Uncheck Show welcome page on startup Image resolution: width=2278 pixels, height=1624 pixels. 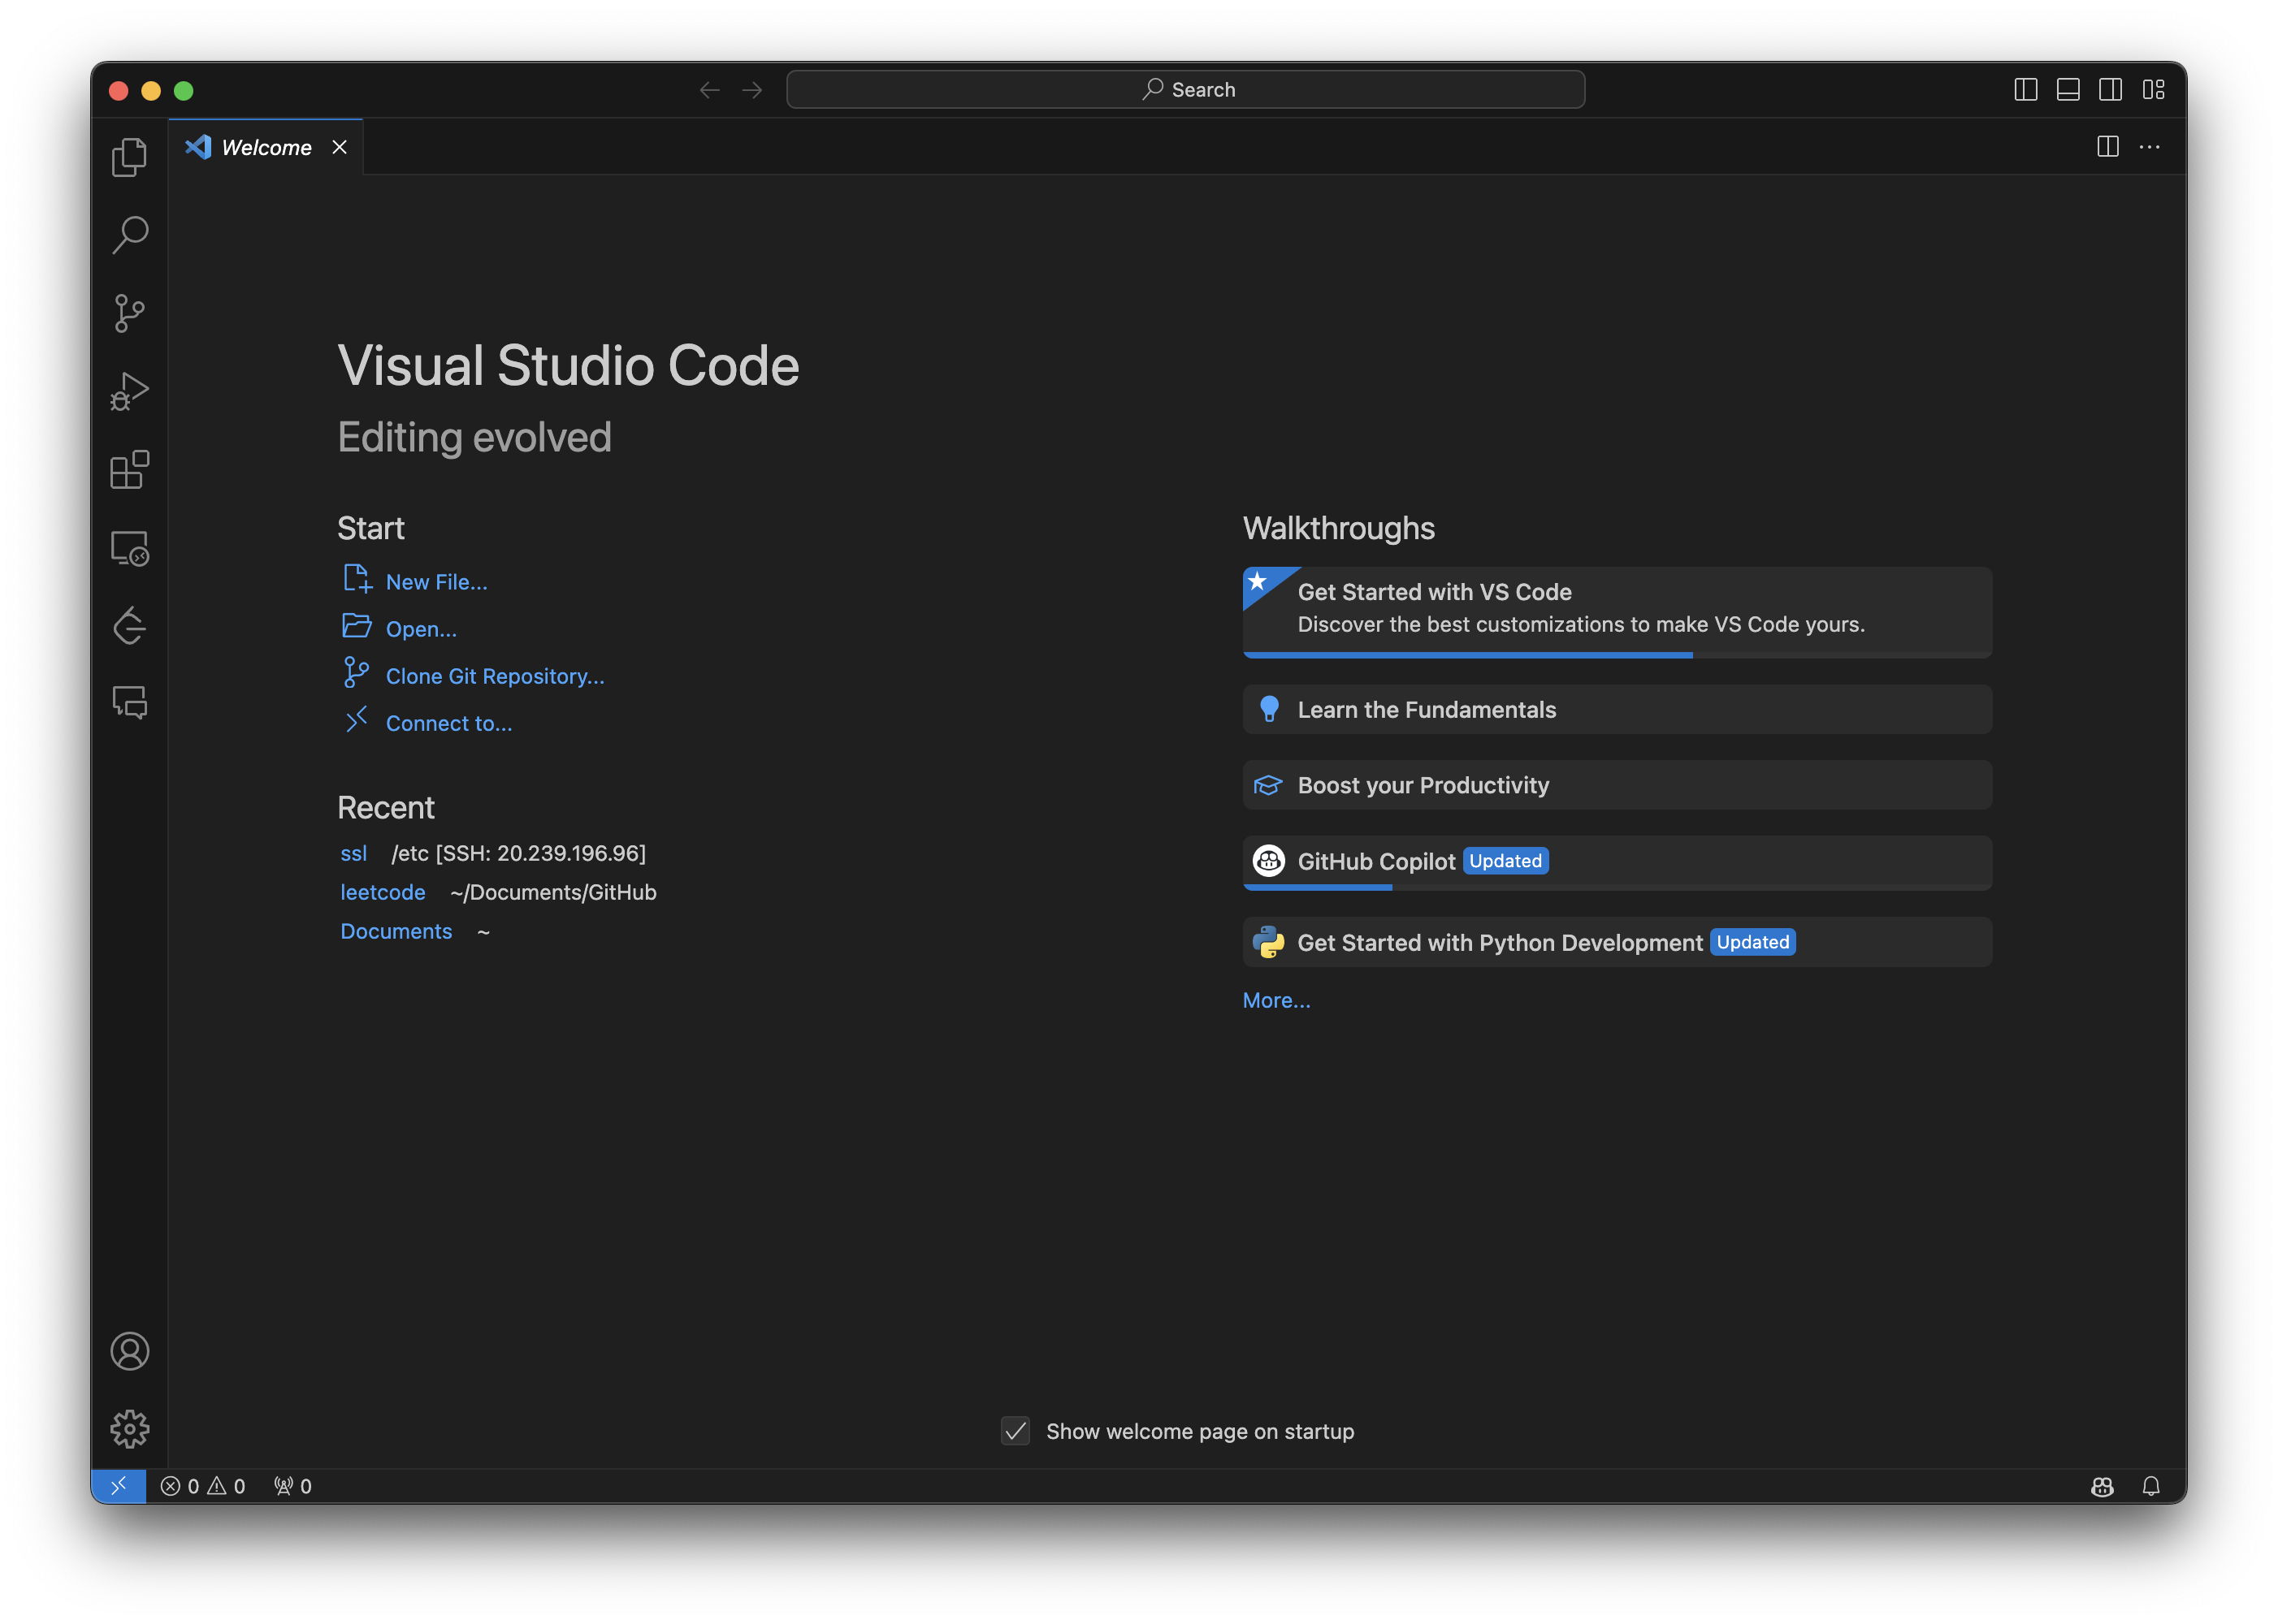[1015, 1431]
